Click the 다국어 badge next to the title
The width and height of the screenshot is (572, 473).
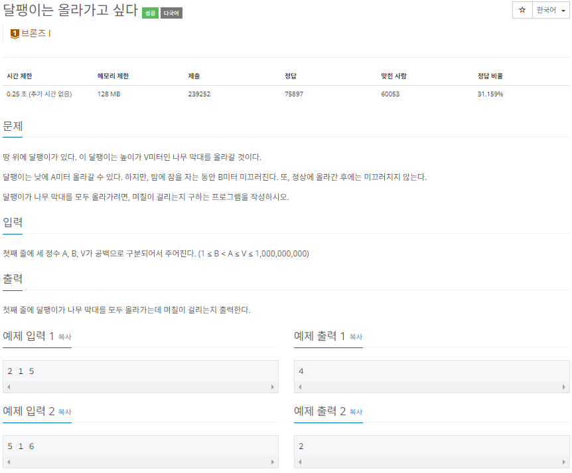pyautogui.click(x=173, y=12)
